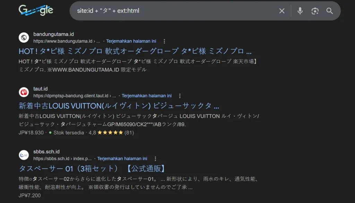355x203 pixels.
Task: Click the Google logo
Action: (36, 10)
